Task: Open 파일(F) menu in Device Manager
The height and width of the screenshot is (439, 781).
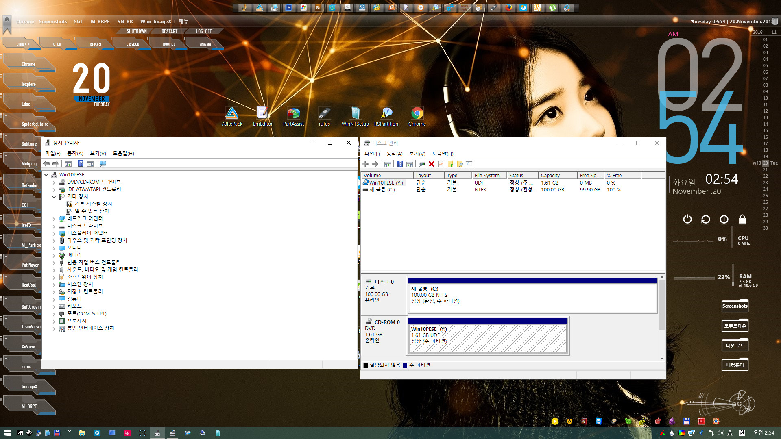Action: click(52, 153)
